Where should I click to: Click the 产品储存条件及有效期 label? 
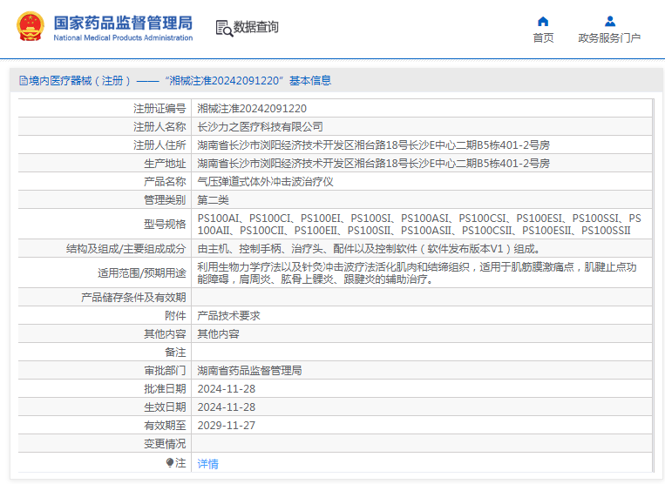tap(133, 297)
